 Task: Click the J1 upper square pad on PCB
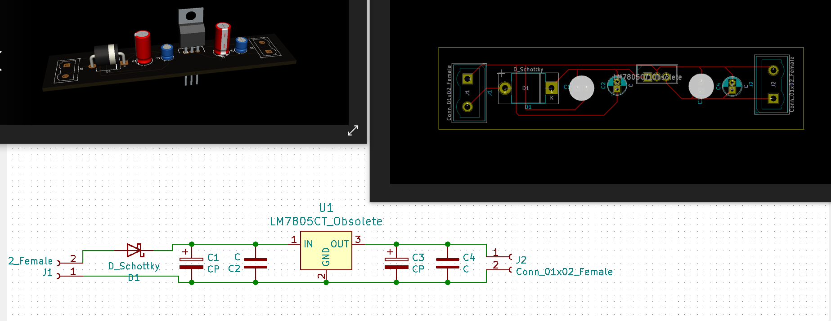pos(467,79)
